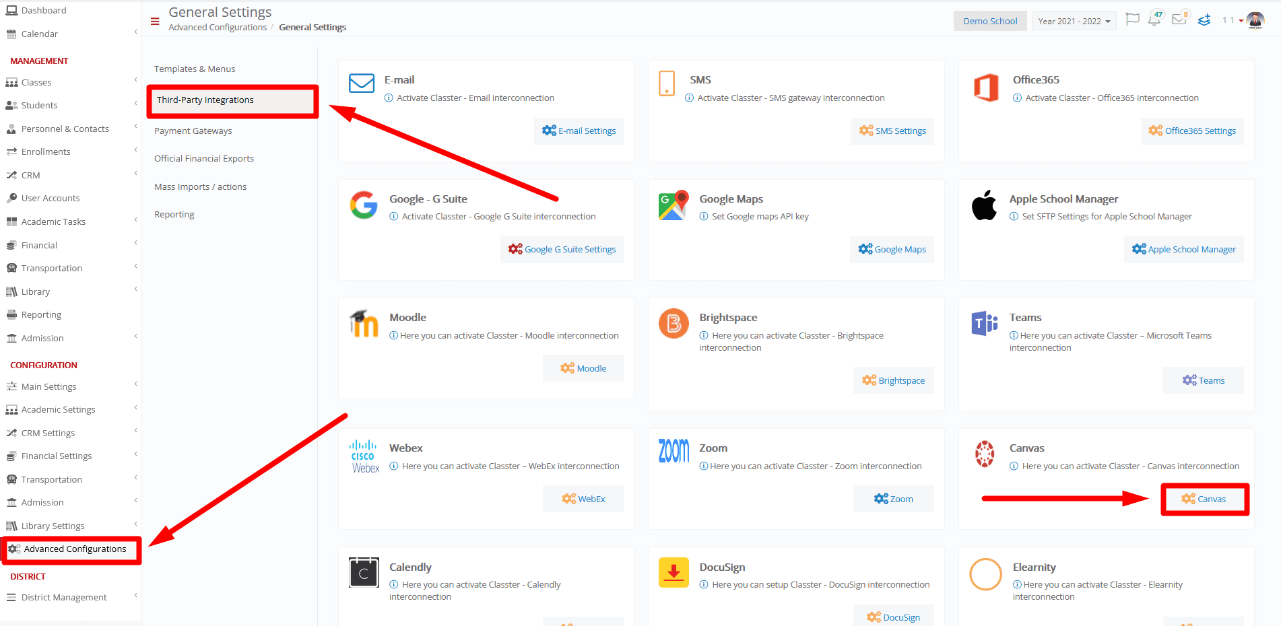Image resolution: width=1281 pixels, height=626 pixels.
Task: Open the Year 2021 - 2022 dropdown
Action: pos(1074,21)
